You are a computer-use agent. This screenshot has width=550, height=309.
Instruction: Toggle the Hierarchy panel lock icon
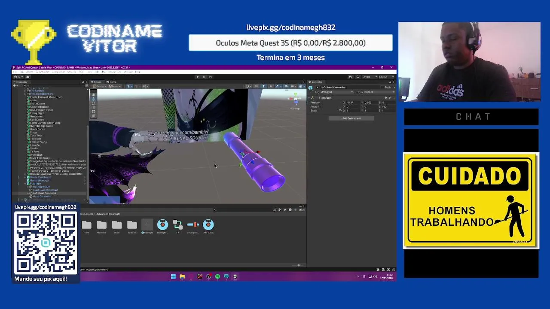82,82
